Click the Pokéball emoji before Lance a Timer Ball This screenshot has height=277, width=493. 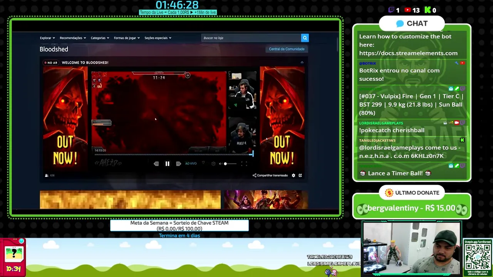(362, 174)
